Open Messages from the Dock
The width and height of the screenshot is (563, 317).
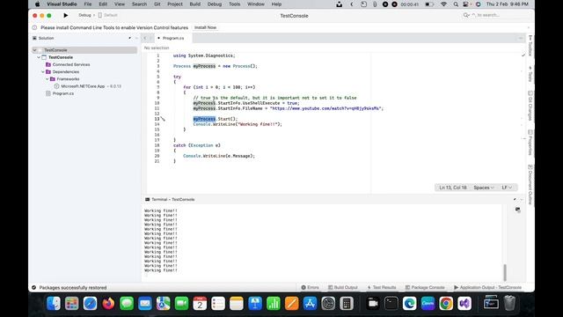[127, 304]
